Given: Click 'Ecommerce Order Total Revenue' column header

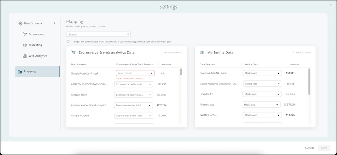Looking at the screenshot, I should click(135, 65).
